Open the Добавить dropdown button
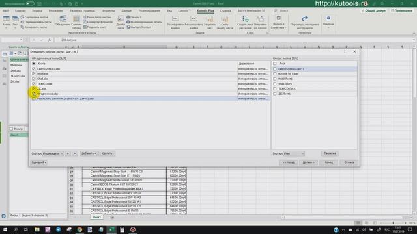Viewport: 417px width, 234px height. coord(89,153)
